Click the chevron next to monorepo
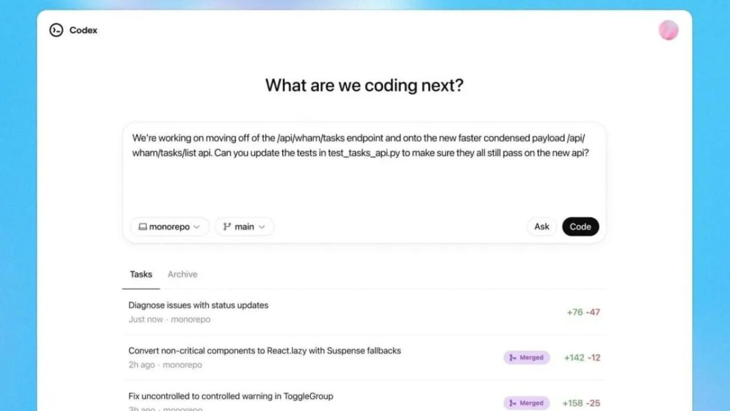 196,227
